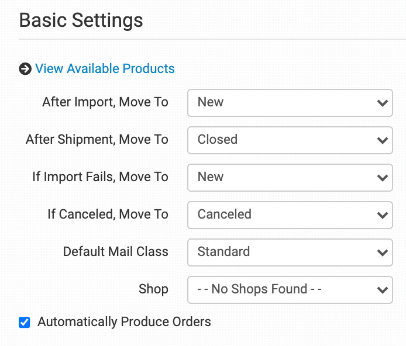The height and width of the screenshot is (346, 406).
Task: Click the Automatically Produce Orders label text
Action: (x=124, y=321)
